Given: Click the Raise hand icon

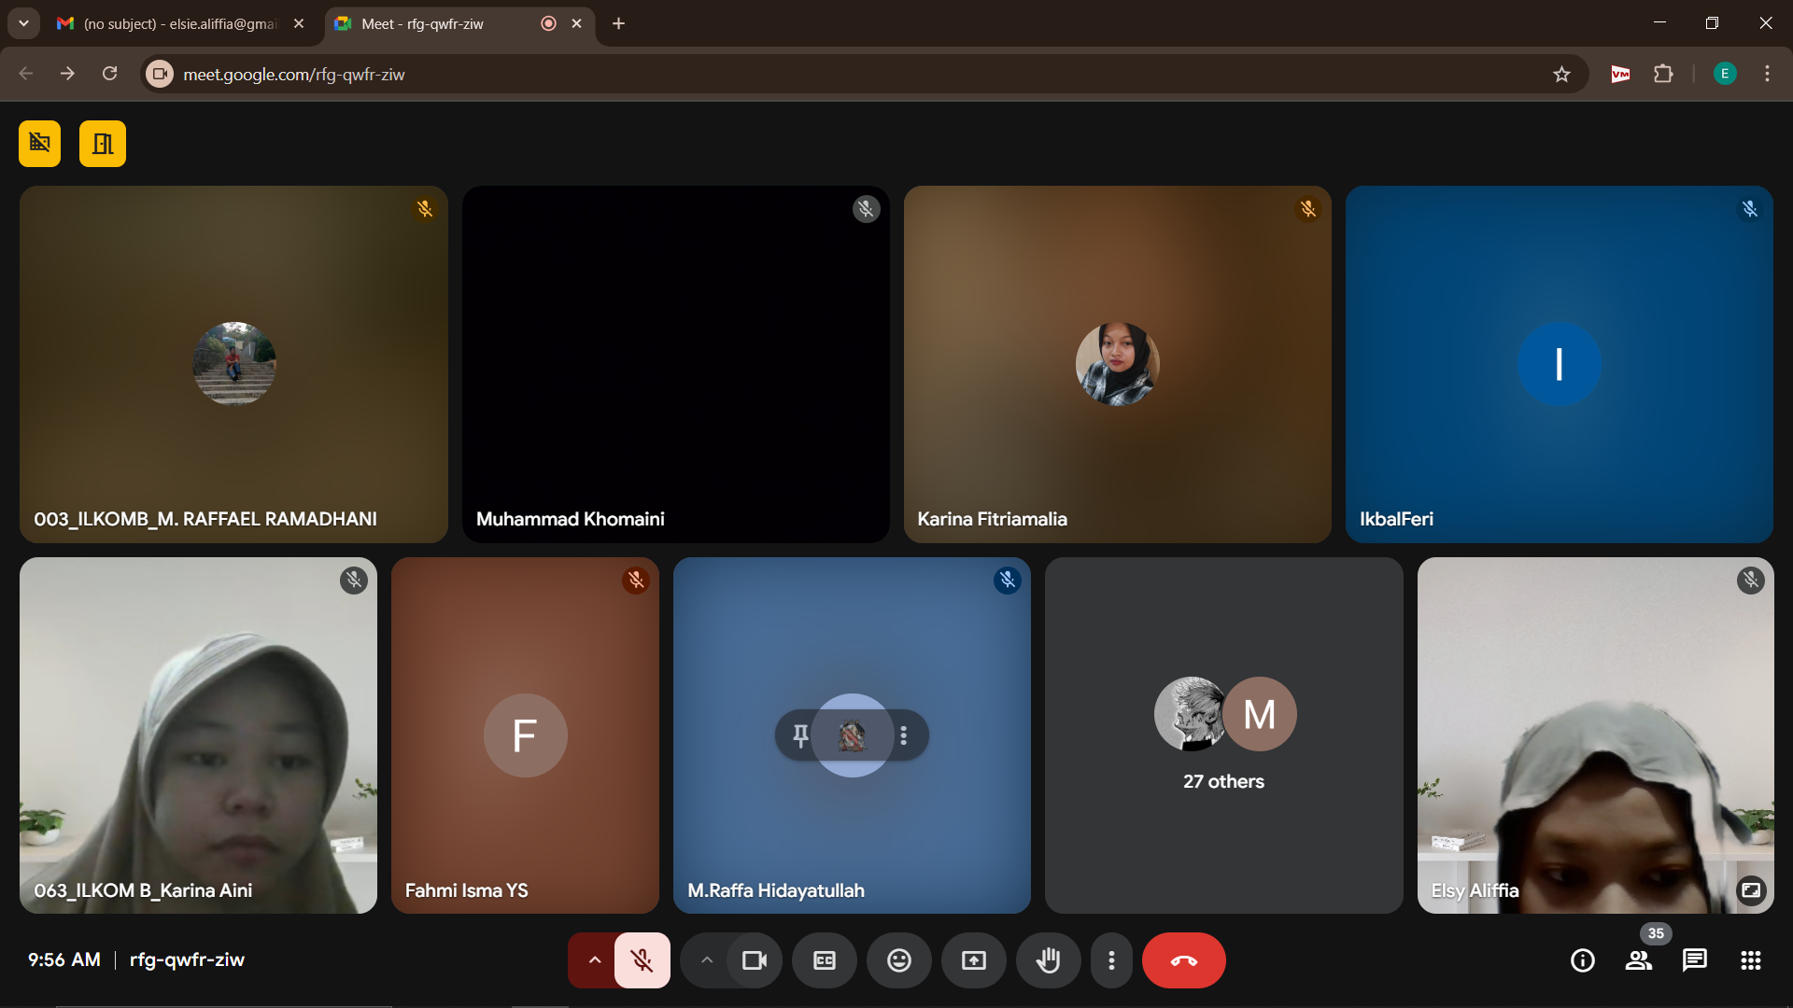Looking at the screenshot, I should coord(1049,960).
